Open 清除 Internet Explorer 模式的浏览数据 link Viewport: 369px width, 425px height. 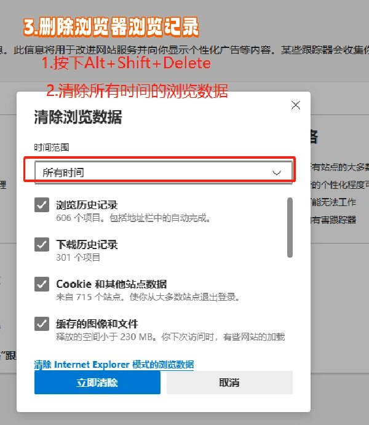click(114, 365)
